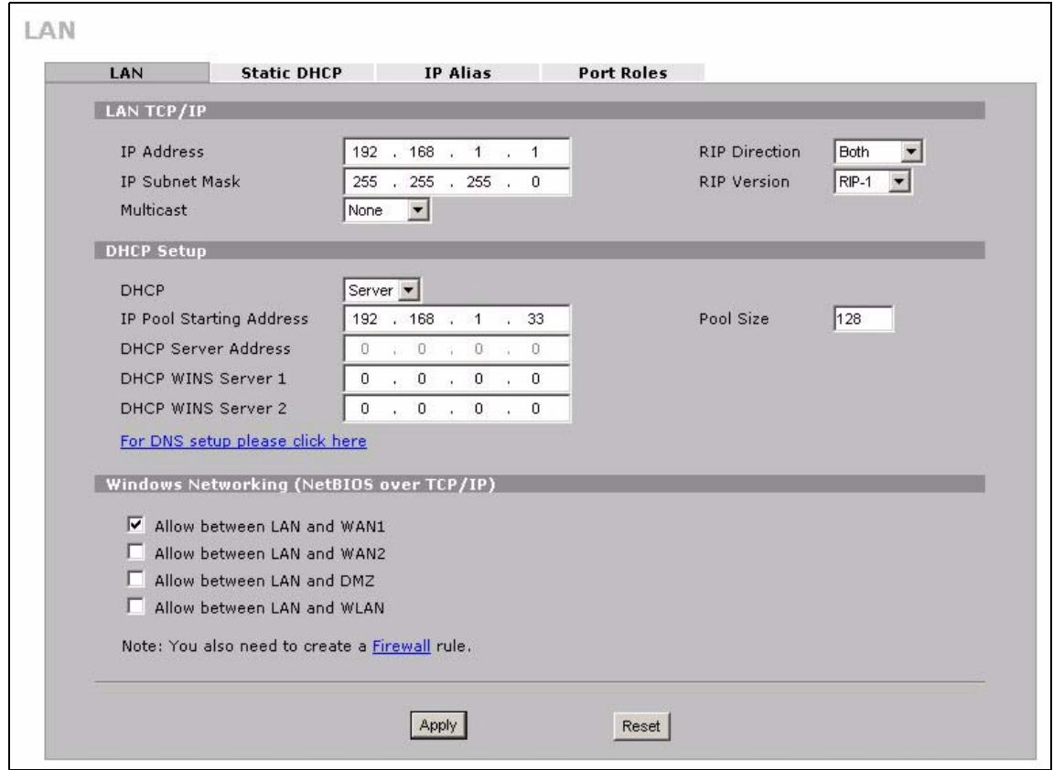
Task: Click the DHCP WINS Server 2 field
Action: click(x=457, y=408)
